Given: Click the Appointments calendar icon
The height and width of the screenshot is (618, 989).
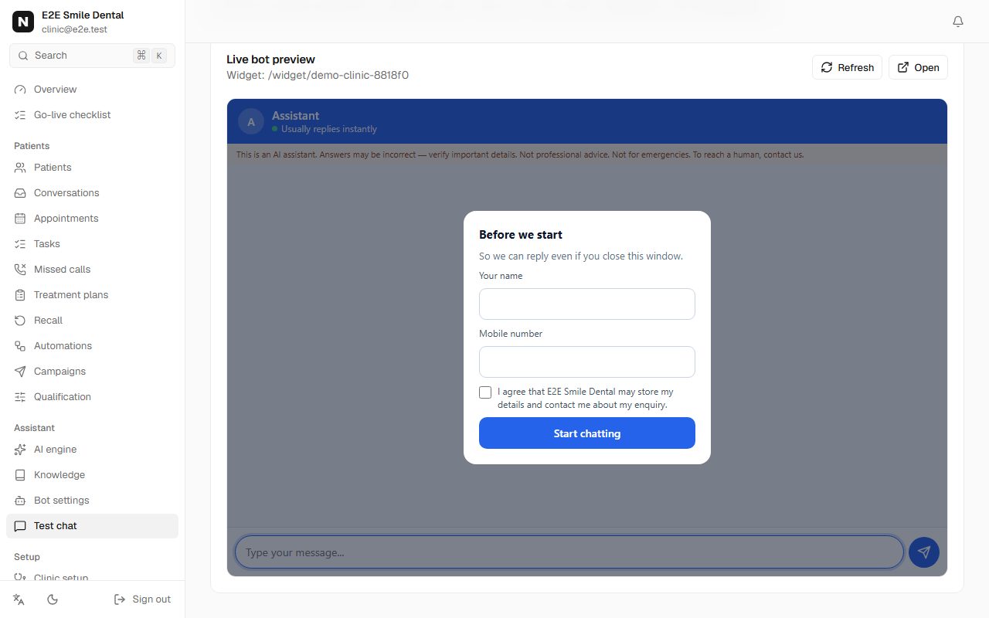Looking at the screenshot, I should (20, 219).
